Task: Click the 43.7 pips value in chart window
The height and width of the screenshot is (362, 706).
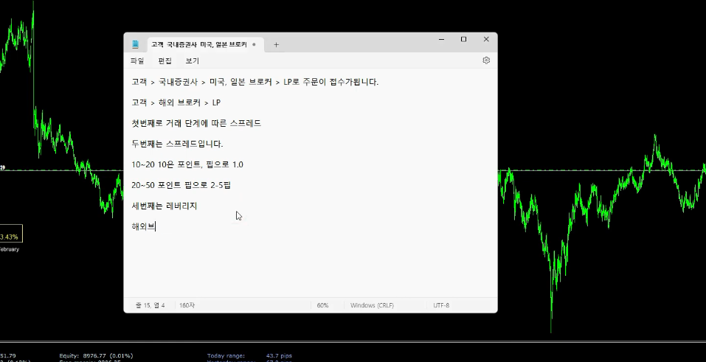Action: [279, 355]
